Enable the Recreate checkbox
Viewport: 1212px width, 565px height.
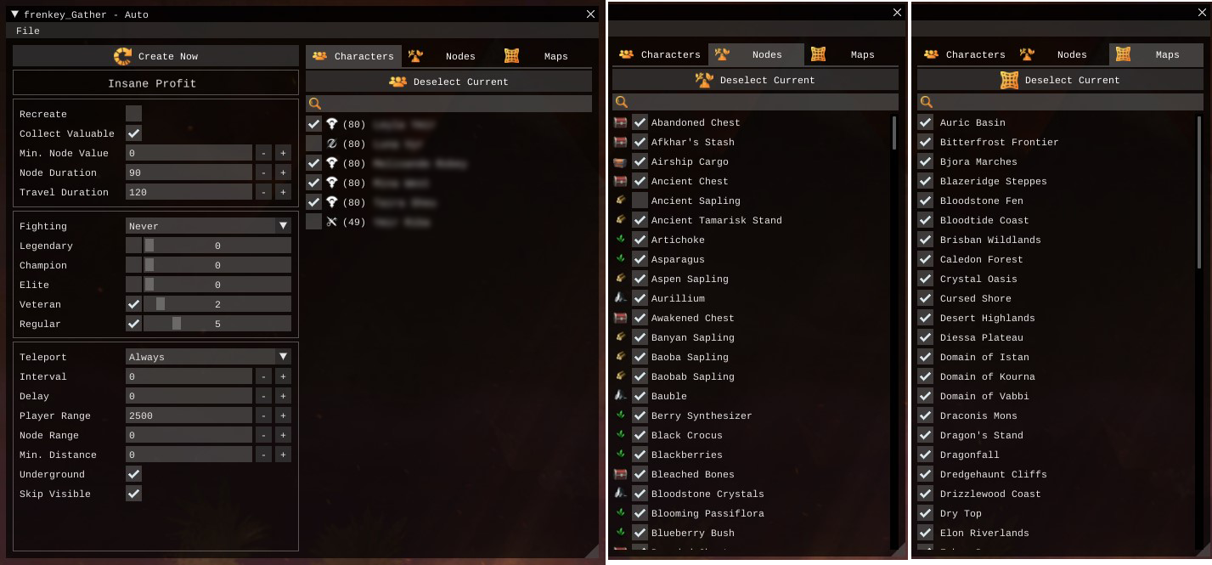(134, 114)
